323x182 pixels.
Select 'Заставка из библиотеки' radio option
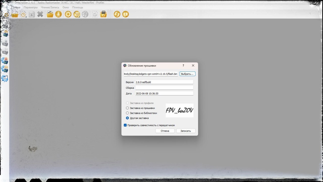click(127, 113)
